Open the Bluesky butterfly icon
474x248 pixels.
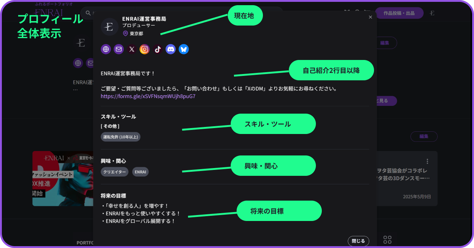[184, 49]
